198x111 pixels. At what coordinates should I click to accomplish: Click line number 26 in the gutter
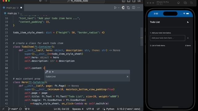click(x=6, y=47)
